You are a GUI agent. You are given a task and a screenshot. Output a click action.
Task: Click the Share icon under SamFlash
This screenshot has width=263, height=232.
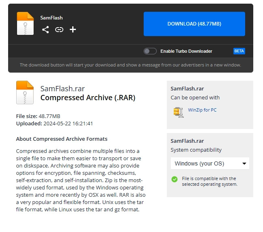click(x=45, y=30)
